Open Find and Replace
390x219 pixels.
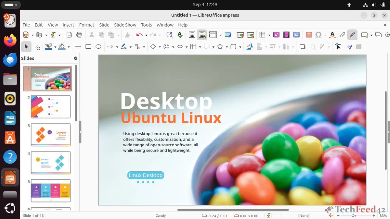coord(169,35)
